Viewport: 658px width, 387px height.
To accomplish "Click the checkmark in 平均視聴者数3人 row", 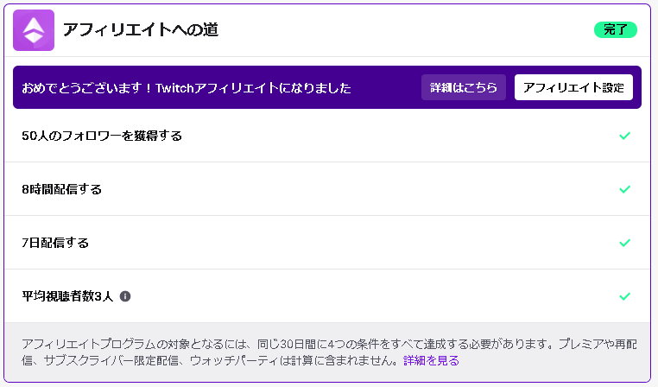I will click(625, 296).
